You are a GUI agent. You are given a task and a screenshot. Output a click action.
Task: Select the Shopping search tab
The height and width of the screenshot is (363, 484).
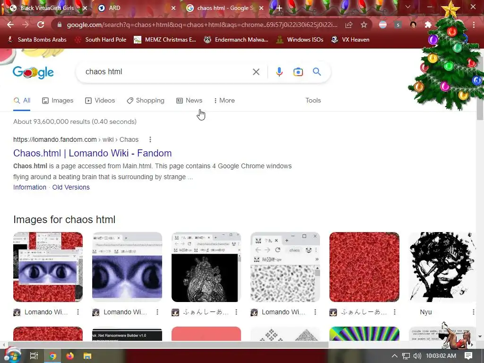(x=146, y=100)
